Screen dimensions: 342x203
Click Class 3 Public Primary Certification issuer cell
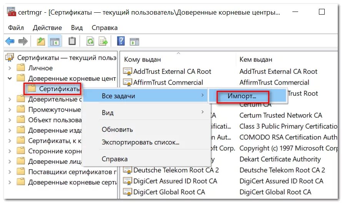pyautogui.click(x=289, y=126)
